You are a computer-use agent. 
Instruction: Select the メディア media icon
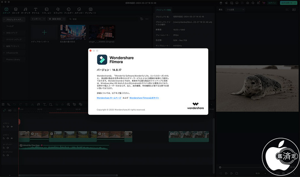click(6, 9)
